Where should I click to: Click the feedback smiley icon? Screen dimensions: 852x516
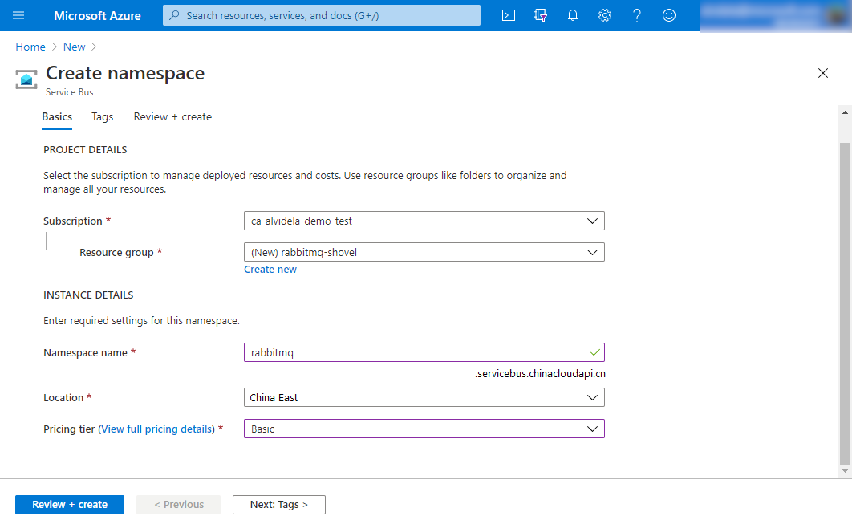pyautogui.click(x=669, y=15)
